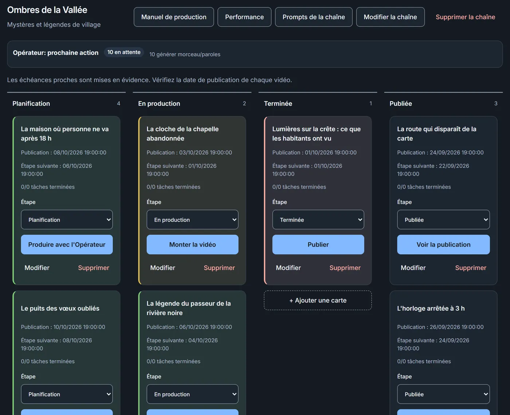This screenshot has width=510, height=415.
Task: Click Supprimer on La route card
Action: click(471, 268)
